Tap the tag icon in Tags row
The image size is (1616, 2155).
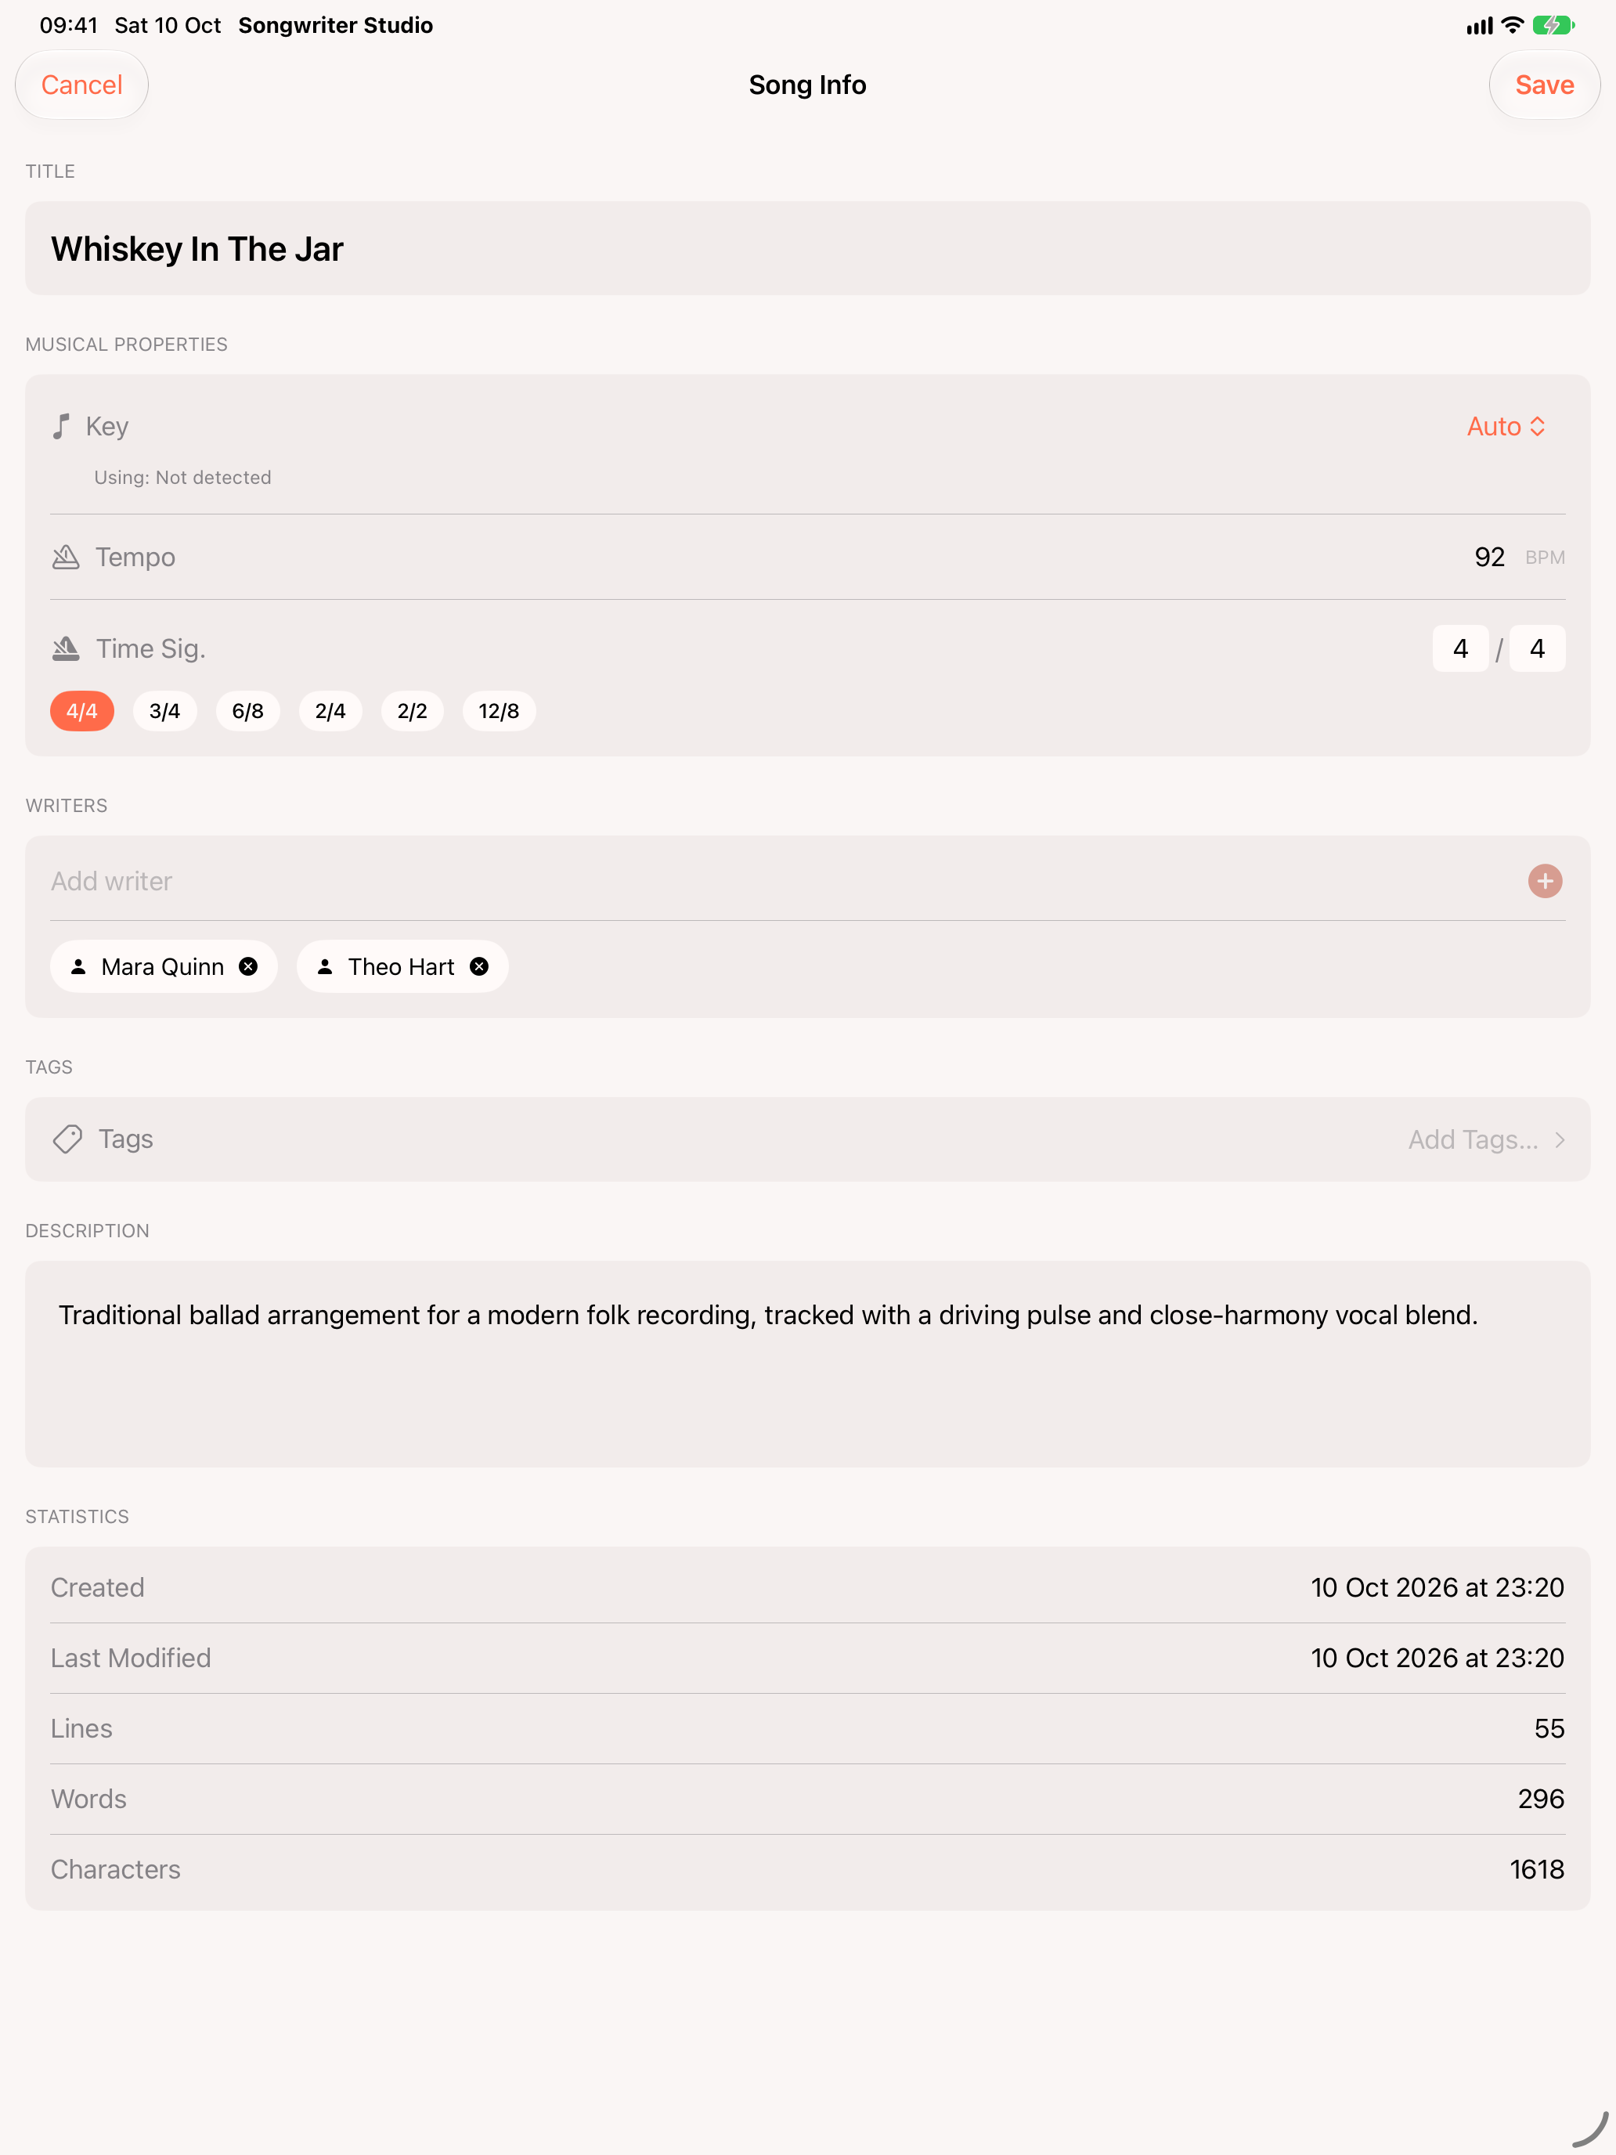click(x=67, y=1139)
